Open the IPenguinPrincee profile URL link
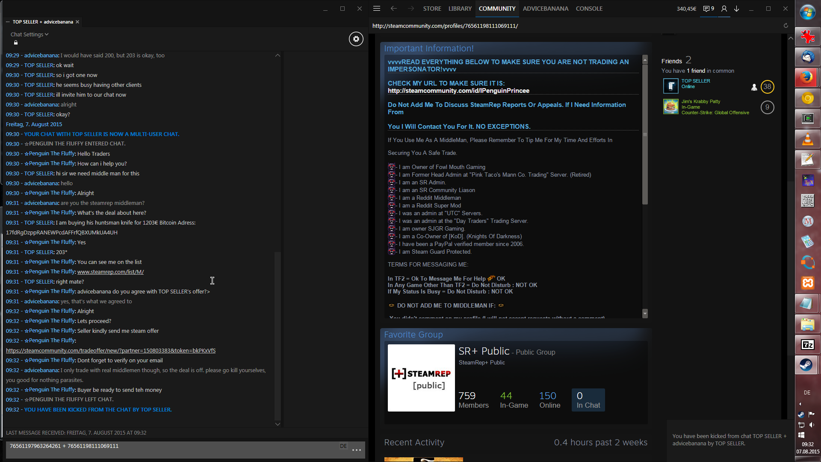 click(x=458, y=91)
